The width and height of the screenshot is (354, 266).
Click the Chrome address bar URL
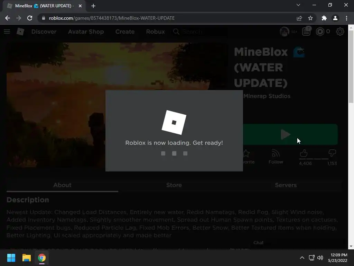[112, 18]
